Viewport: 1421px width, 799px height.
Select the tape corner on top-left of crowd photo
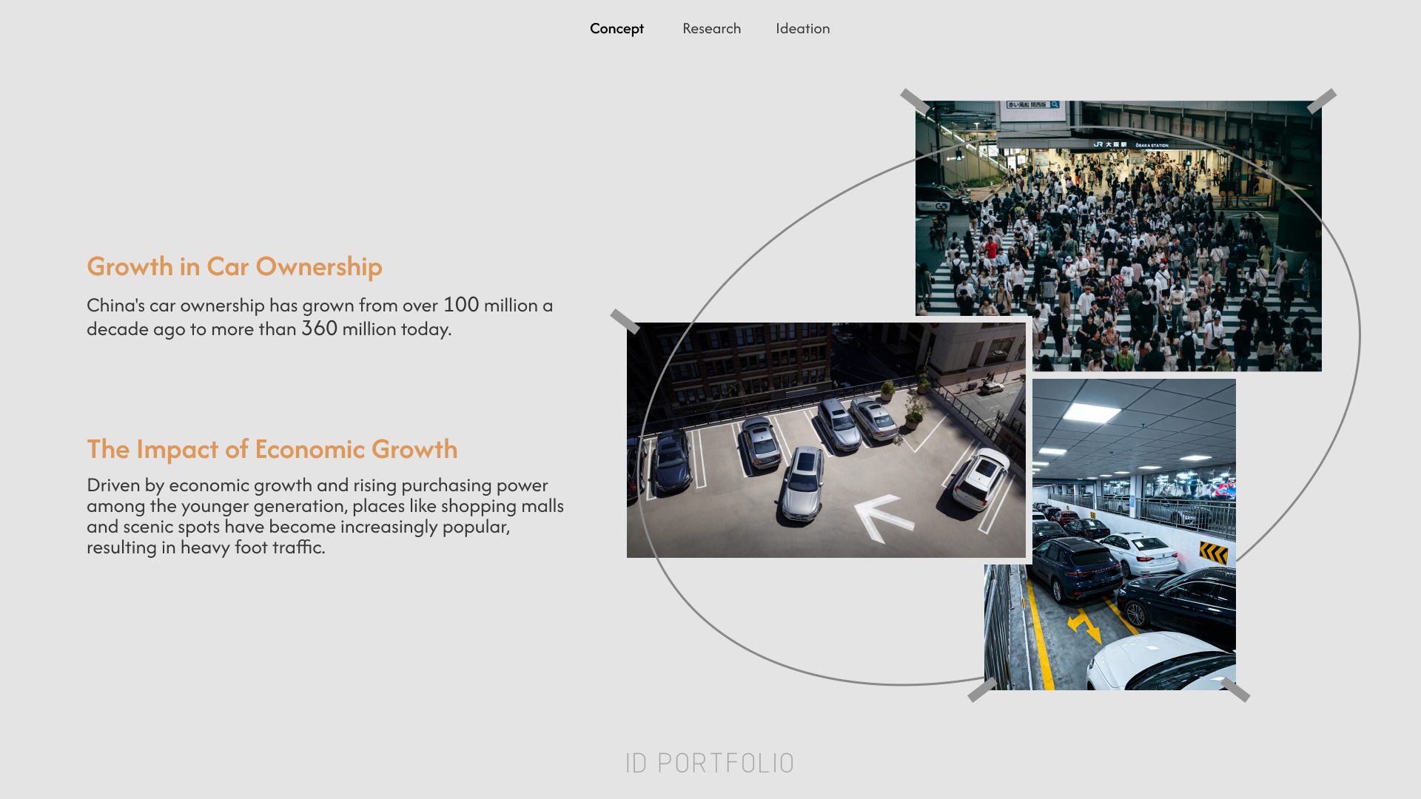tap(916, 98)
